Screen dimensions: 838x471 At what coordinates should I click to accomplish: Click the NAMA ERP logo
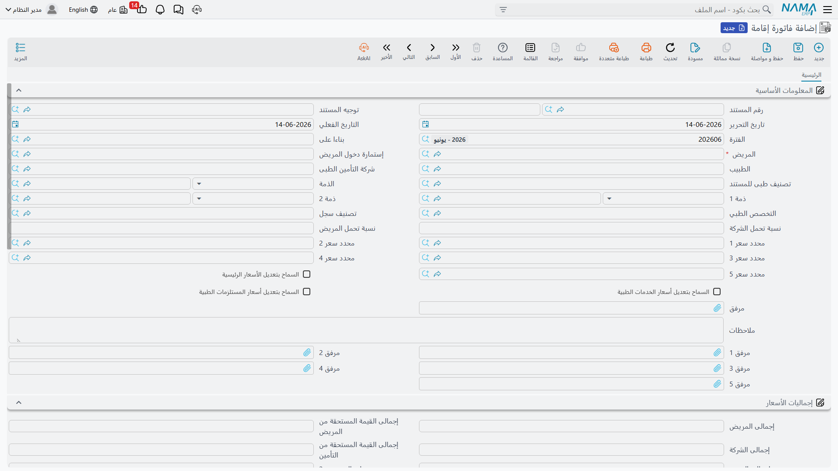tap(799, 9)
